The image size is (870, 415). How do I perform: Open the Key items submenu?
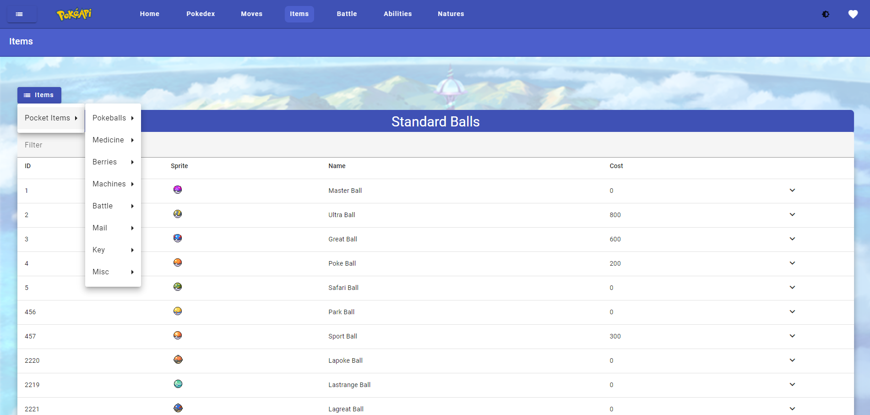click(x=113, y=250)
